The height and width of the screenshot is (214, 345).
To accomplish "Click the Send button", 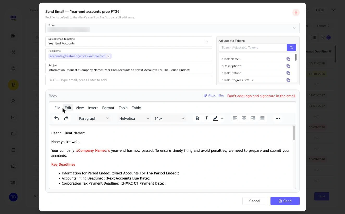I will pos(285,201).
